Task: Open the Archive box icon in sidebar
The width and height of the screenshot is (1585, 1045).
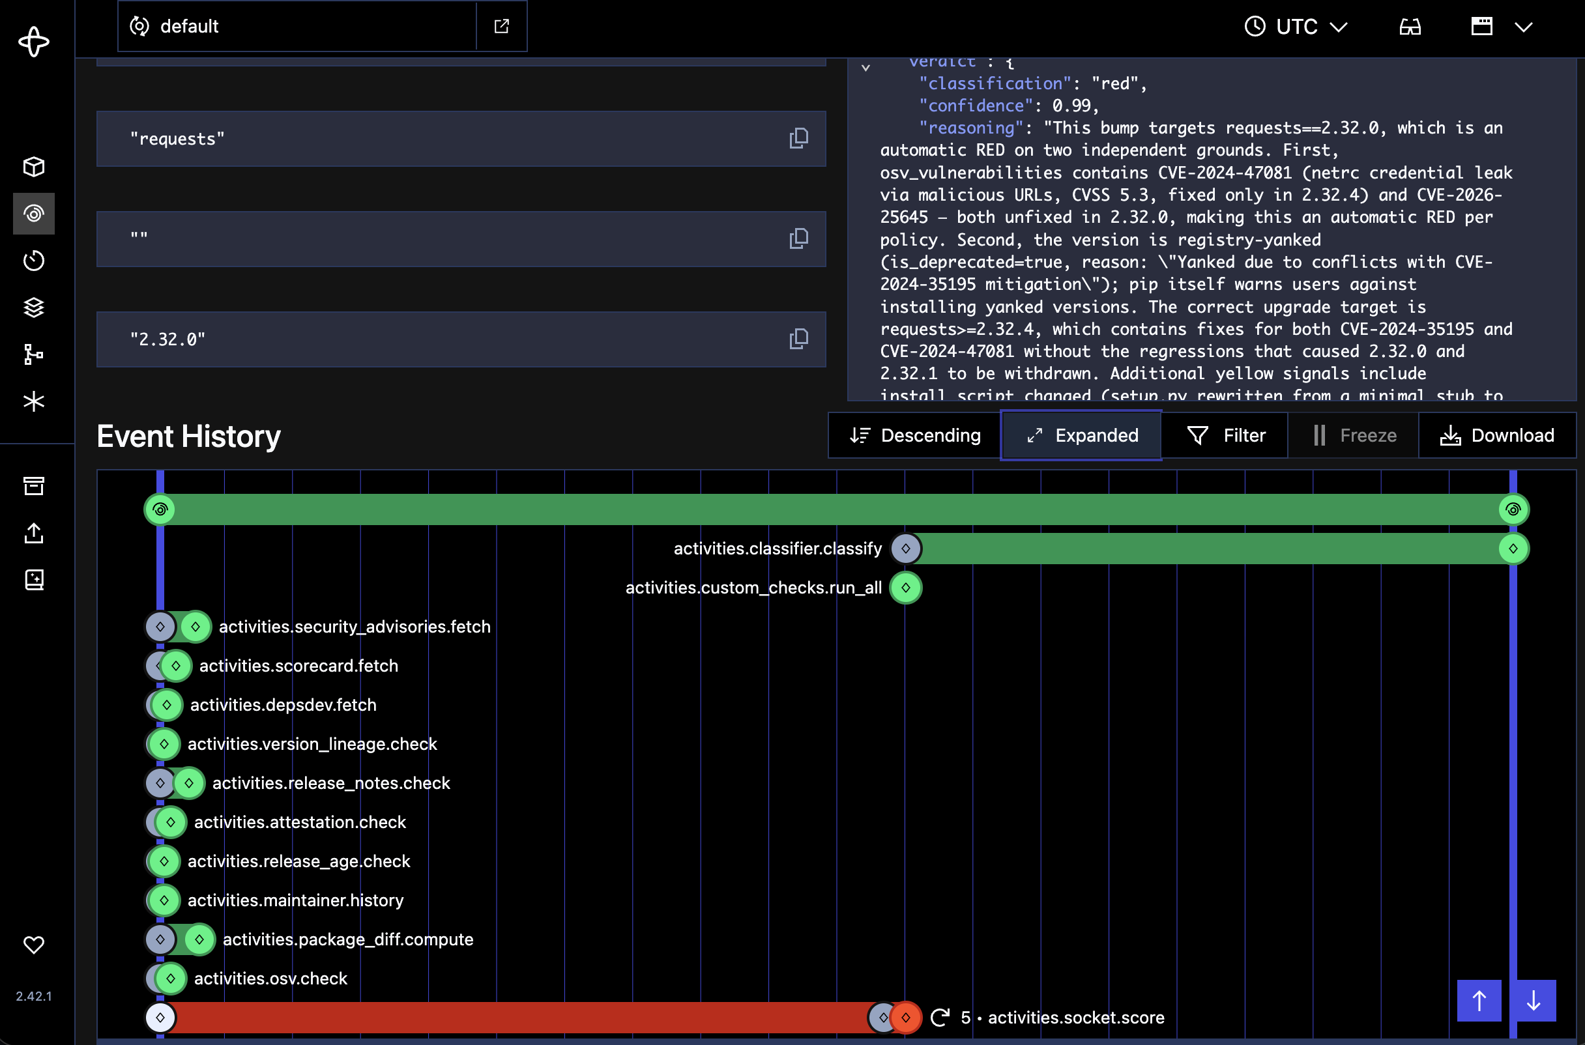Action: click(x=33, y=486)
